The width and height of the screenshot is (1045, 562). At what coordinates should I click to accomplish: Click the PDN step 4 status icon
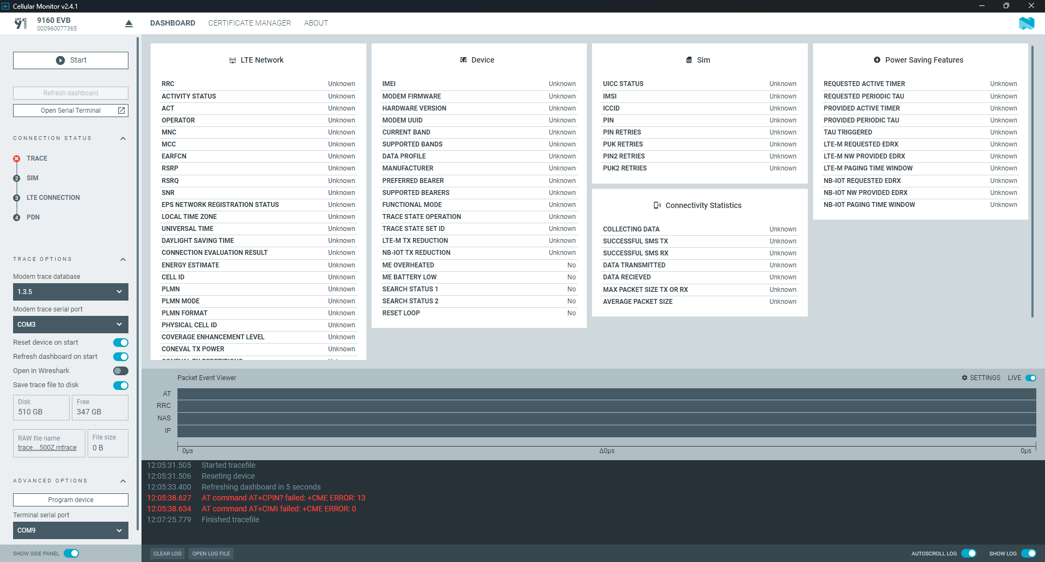(16, 217)
